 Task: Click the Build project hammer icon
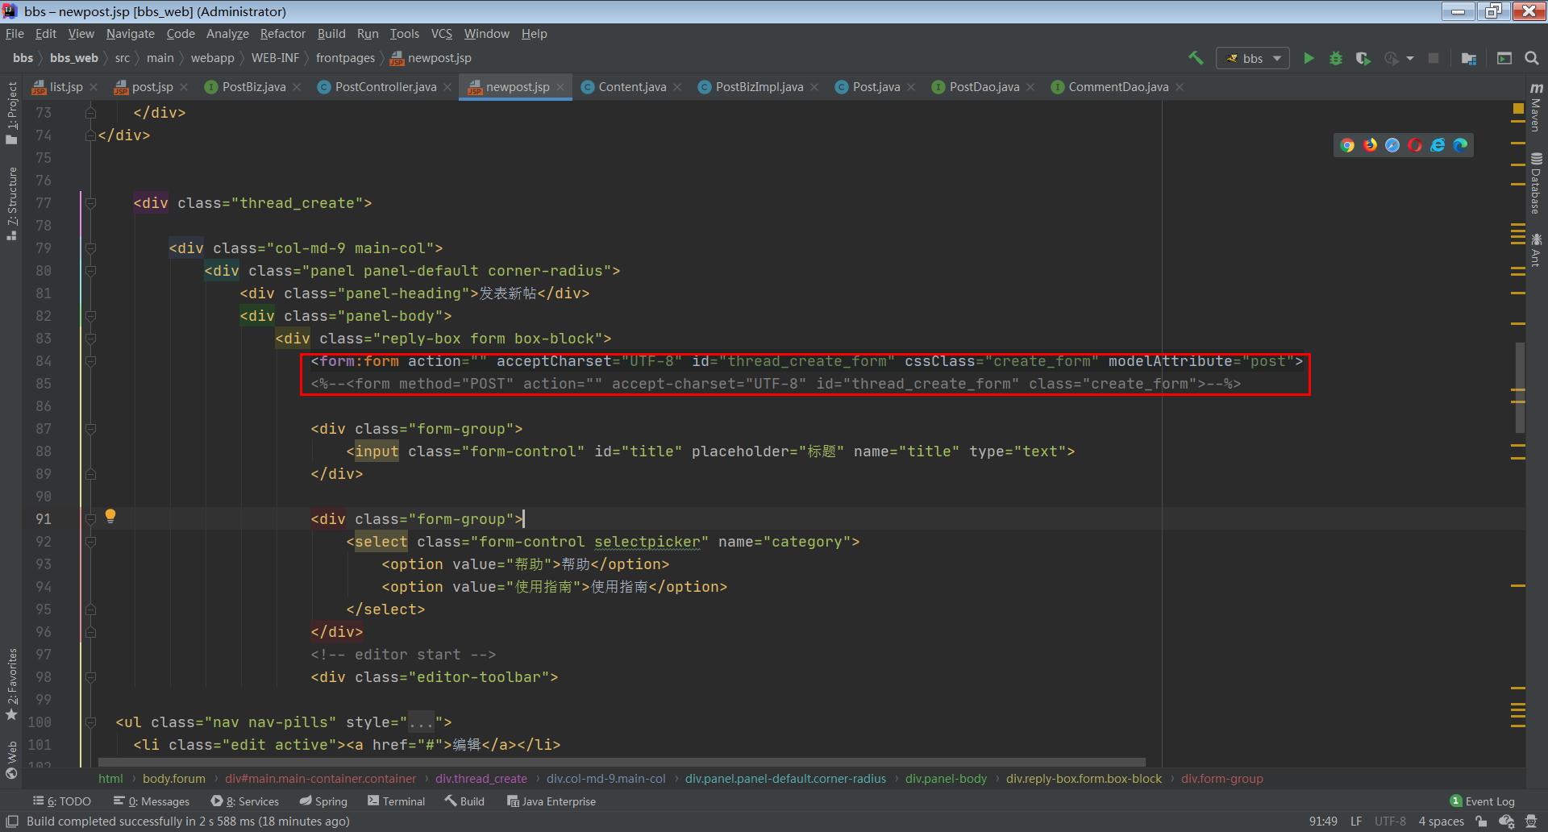[1196, 58]
